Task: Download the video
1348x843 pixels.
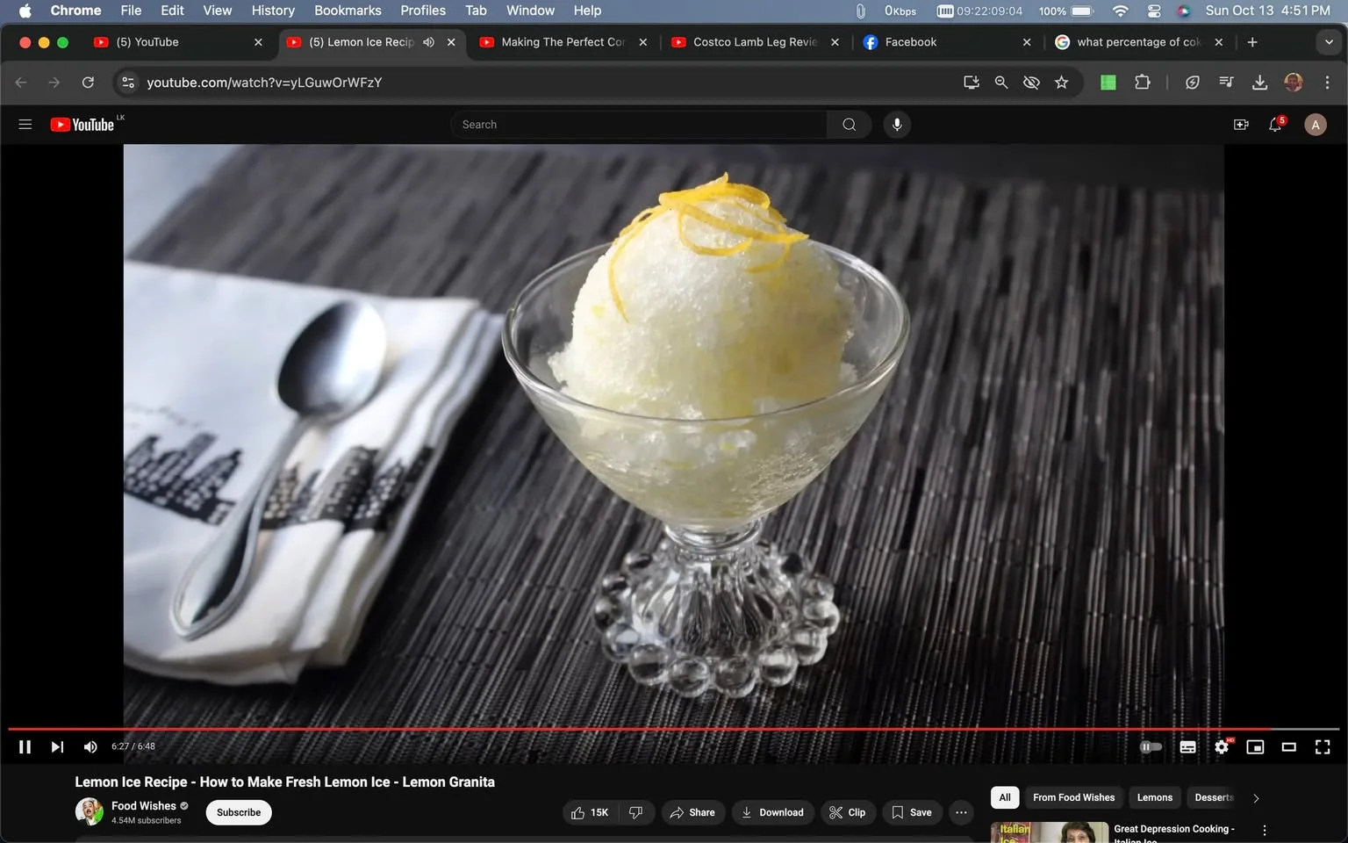Action: (x=772, y=812)
